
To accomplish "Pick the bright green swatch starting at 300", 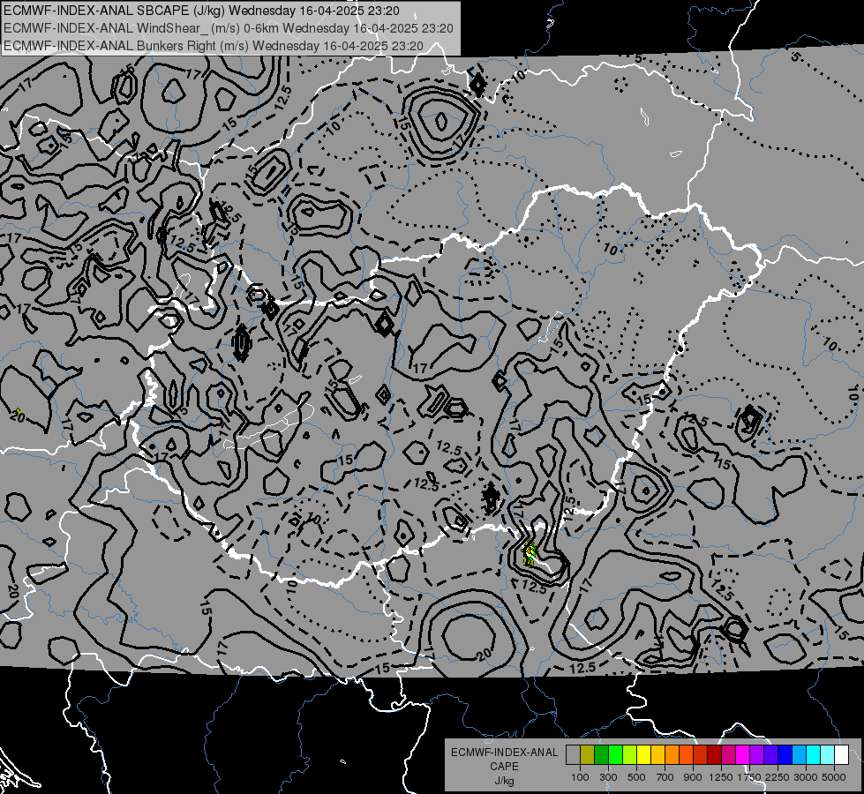I will pyautogui.click(x=615, y=755).
